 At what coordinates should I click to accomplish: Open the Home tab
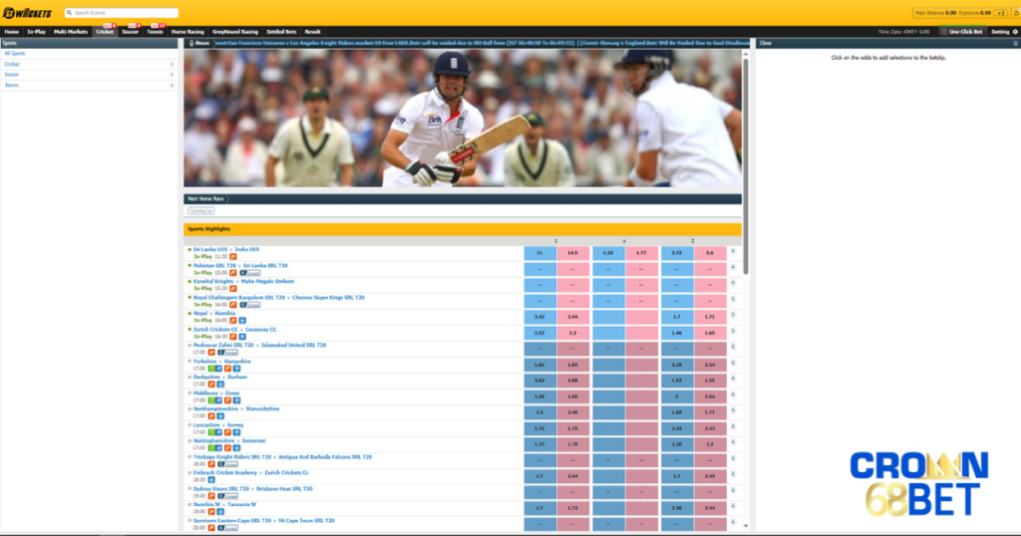[12, 31]
